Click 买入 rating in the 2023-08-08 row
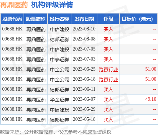The image size is (158, 135). 108,39
